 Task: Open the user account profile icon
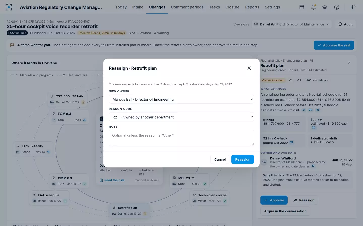(337, 7)
